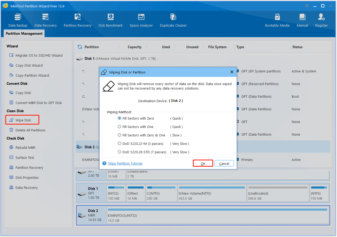Sort by the Type column header
This screenshot has height=237, width=337.
coord(240,47)
